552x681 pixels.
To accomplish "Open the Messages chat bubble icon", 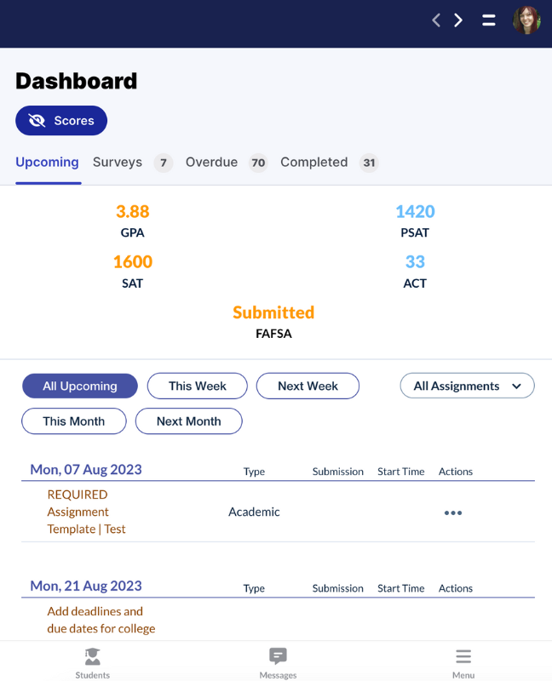I will click(x=278, y=656).
